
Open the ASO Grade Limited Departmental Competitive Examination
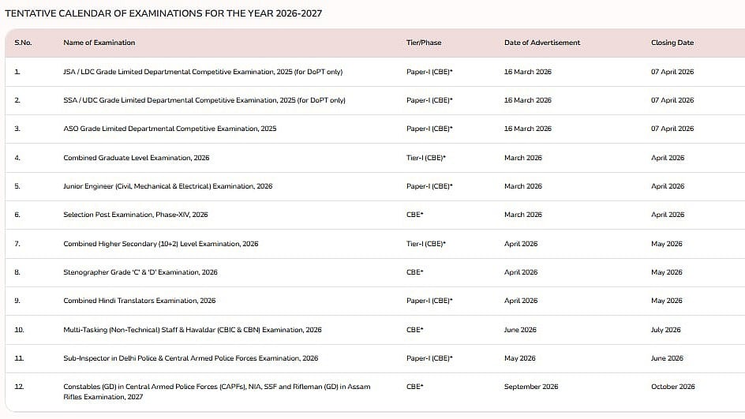(x=169, y=129)
